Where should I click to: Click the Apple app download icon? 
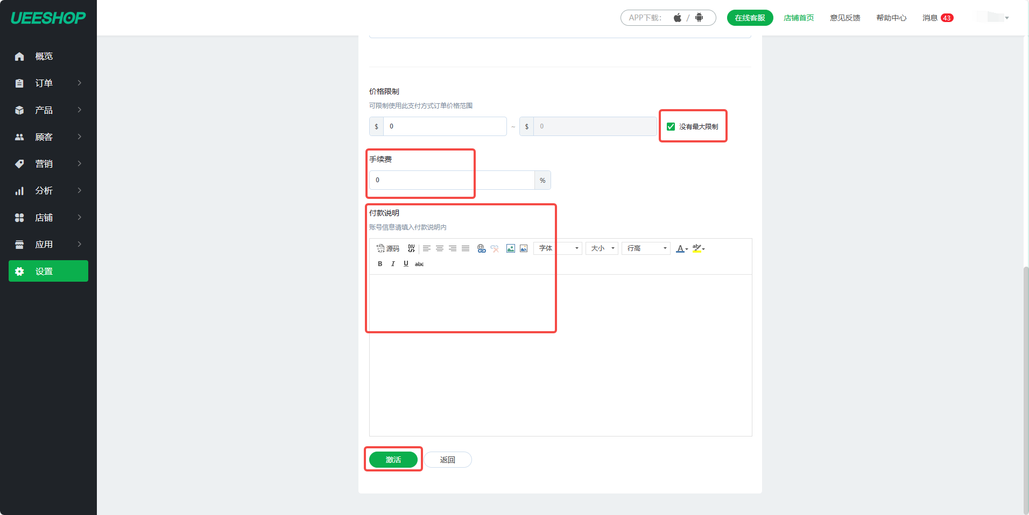678,18
